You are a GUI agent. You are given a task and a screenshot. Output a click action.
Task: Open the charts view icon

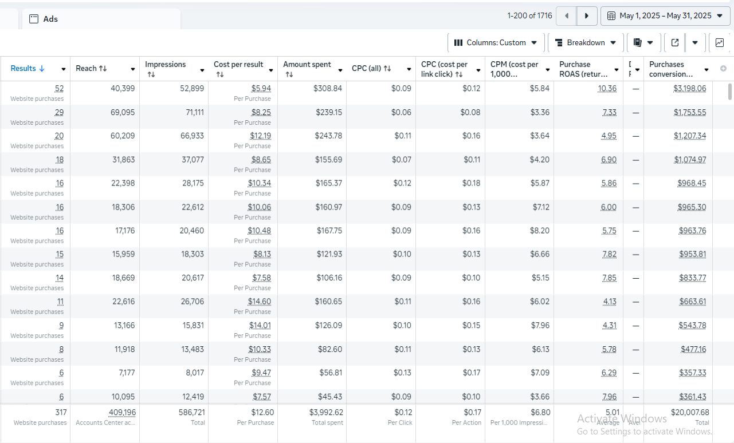click(x=720, y=42)
